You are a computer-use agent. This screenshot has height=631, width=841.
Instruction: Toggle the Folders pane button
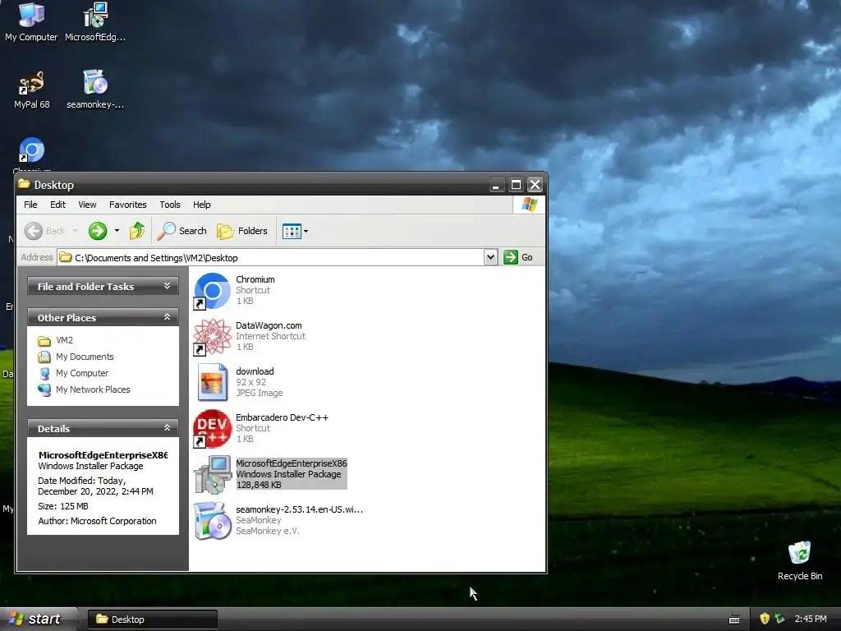(x=242, y=231)
